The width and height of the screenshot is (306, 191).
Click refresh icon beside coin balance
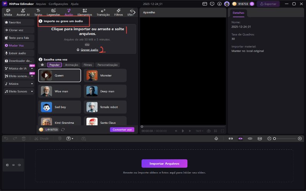tap(63, 129)
